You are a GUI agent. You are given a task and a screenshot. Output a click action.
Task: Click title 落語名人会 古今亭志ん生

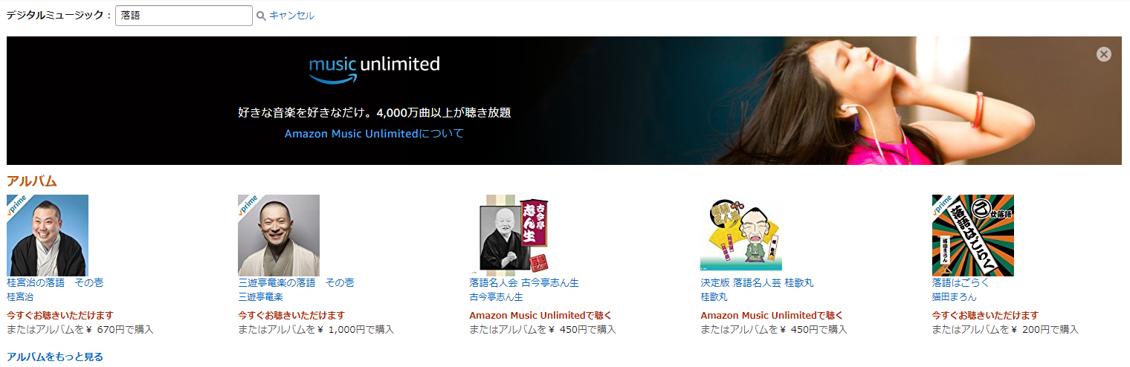(524, 283)
